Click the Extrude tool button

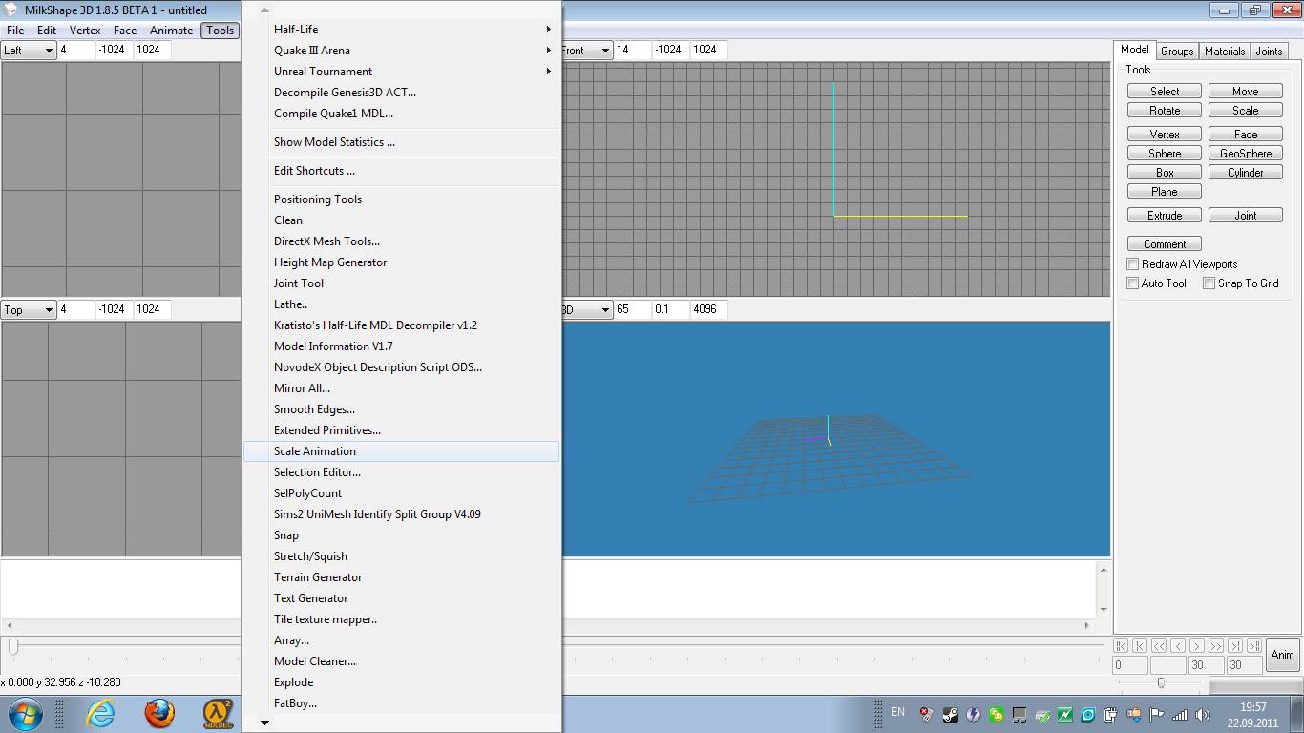pyautogui.click(x=1165, y=216)
